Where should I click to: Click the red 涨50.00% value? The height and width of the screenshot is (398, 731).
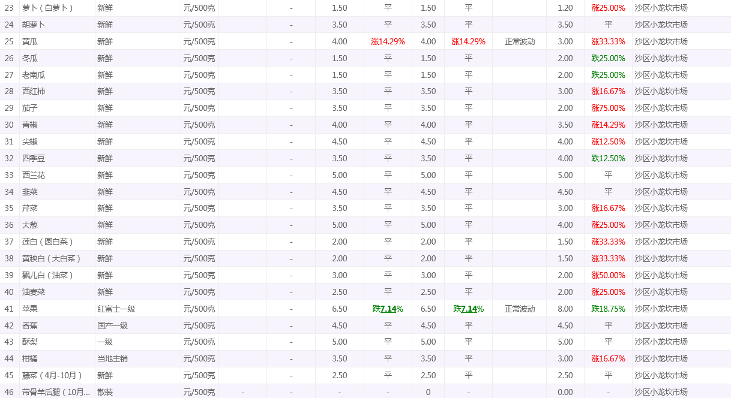(608, 275)
